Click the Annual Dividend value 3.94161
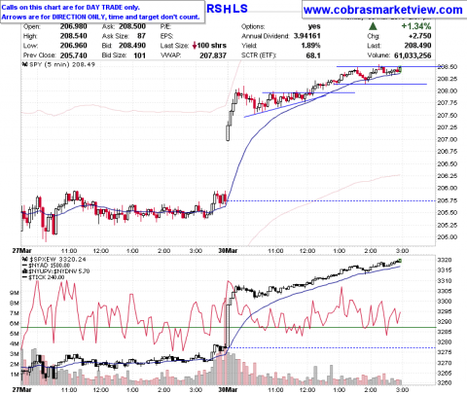 click(307, 36)
